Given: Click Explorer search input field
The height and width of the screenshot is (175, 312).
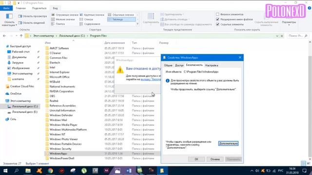Looking at the screenshot, I should pyautogui.click(x=296, y=36).
